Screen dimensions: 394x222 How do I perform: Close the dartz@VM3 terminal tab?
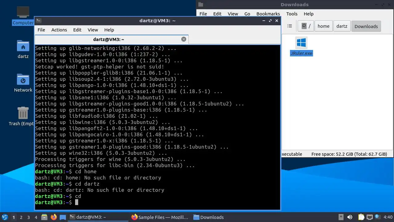pos(184,39)
